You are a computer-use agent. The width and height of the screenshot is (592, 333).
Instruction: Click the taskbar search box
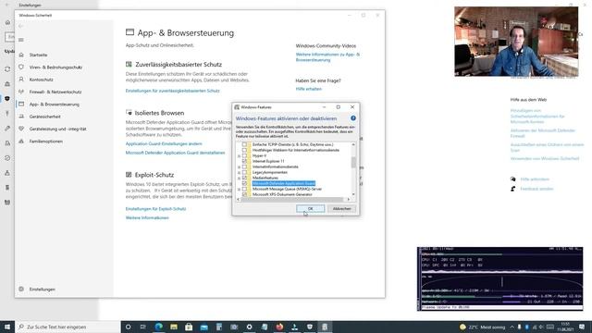pyautogui.click(x=68, y=327)
